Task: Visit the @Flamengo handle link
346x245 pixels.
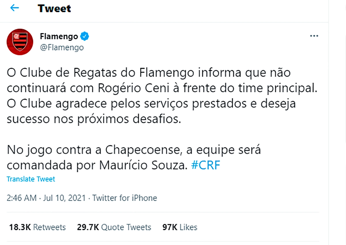Action: click(x=62, y=47)
